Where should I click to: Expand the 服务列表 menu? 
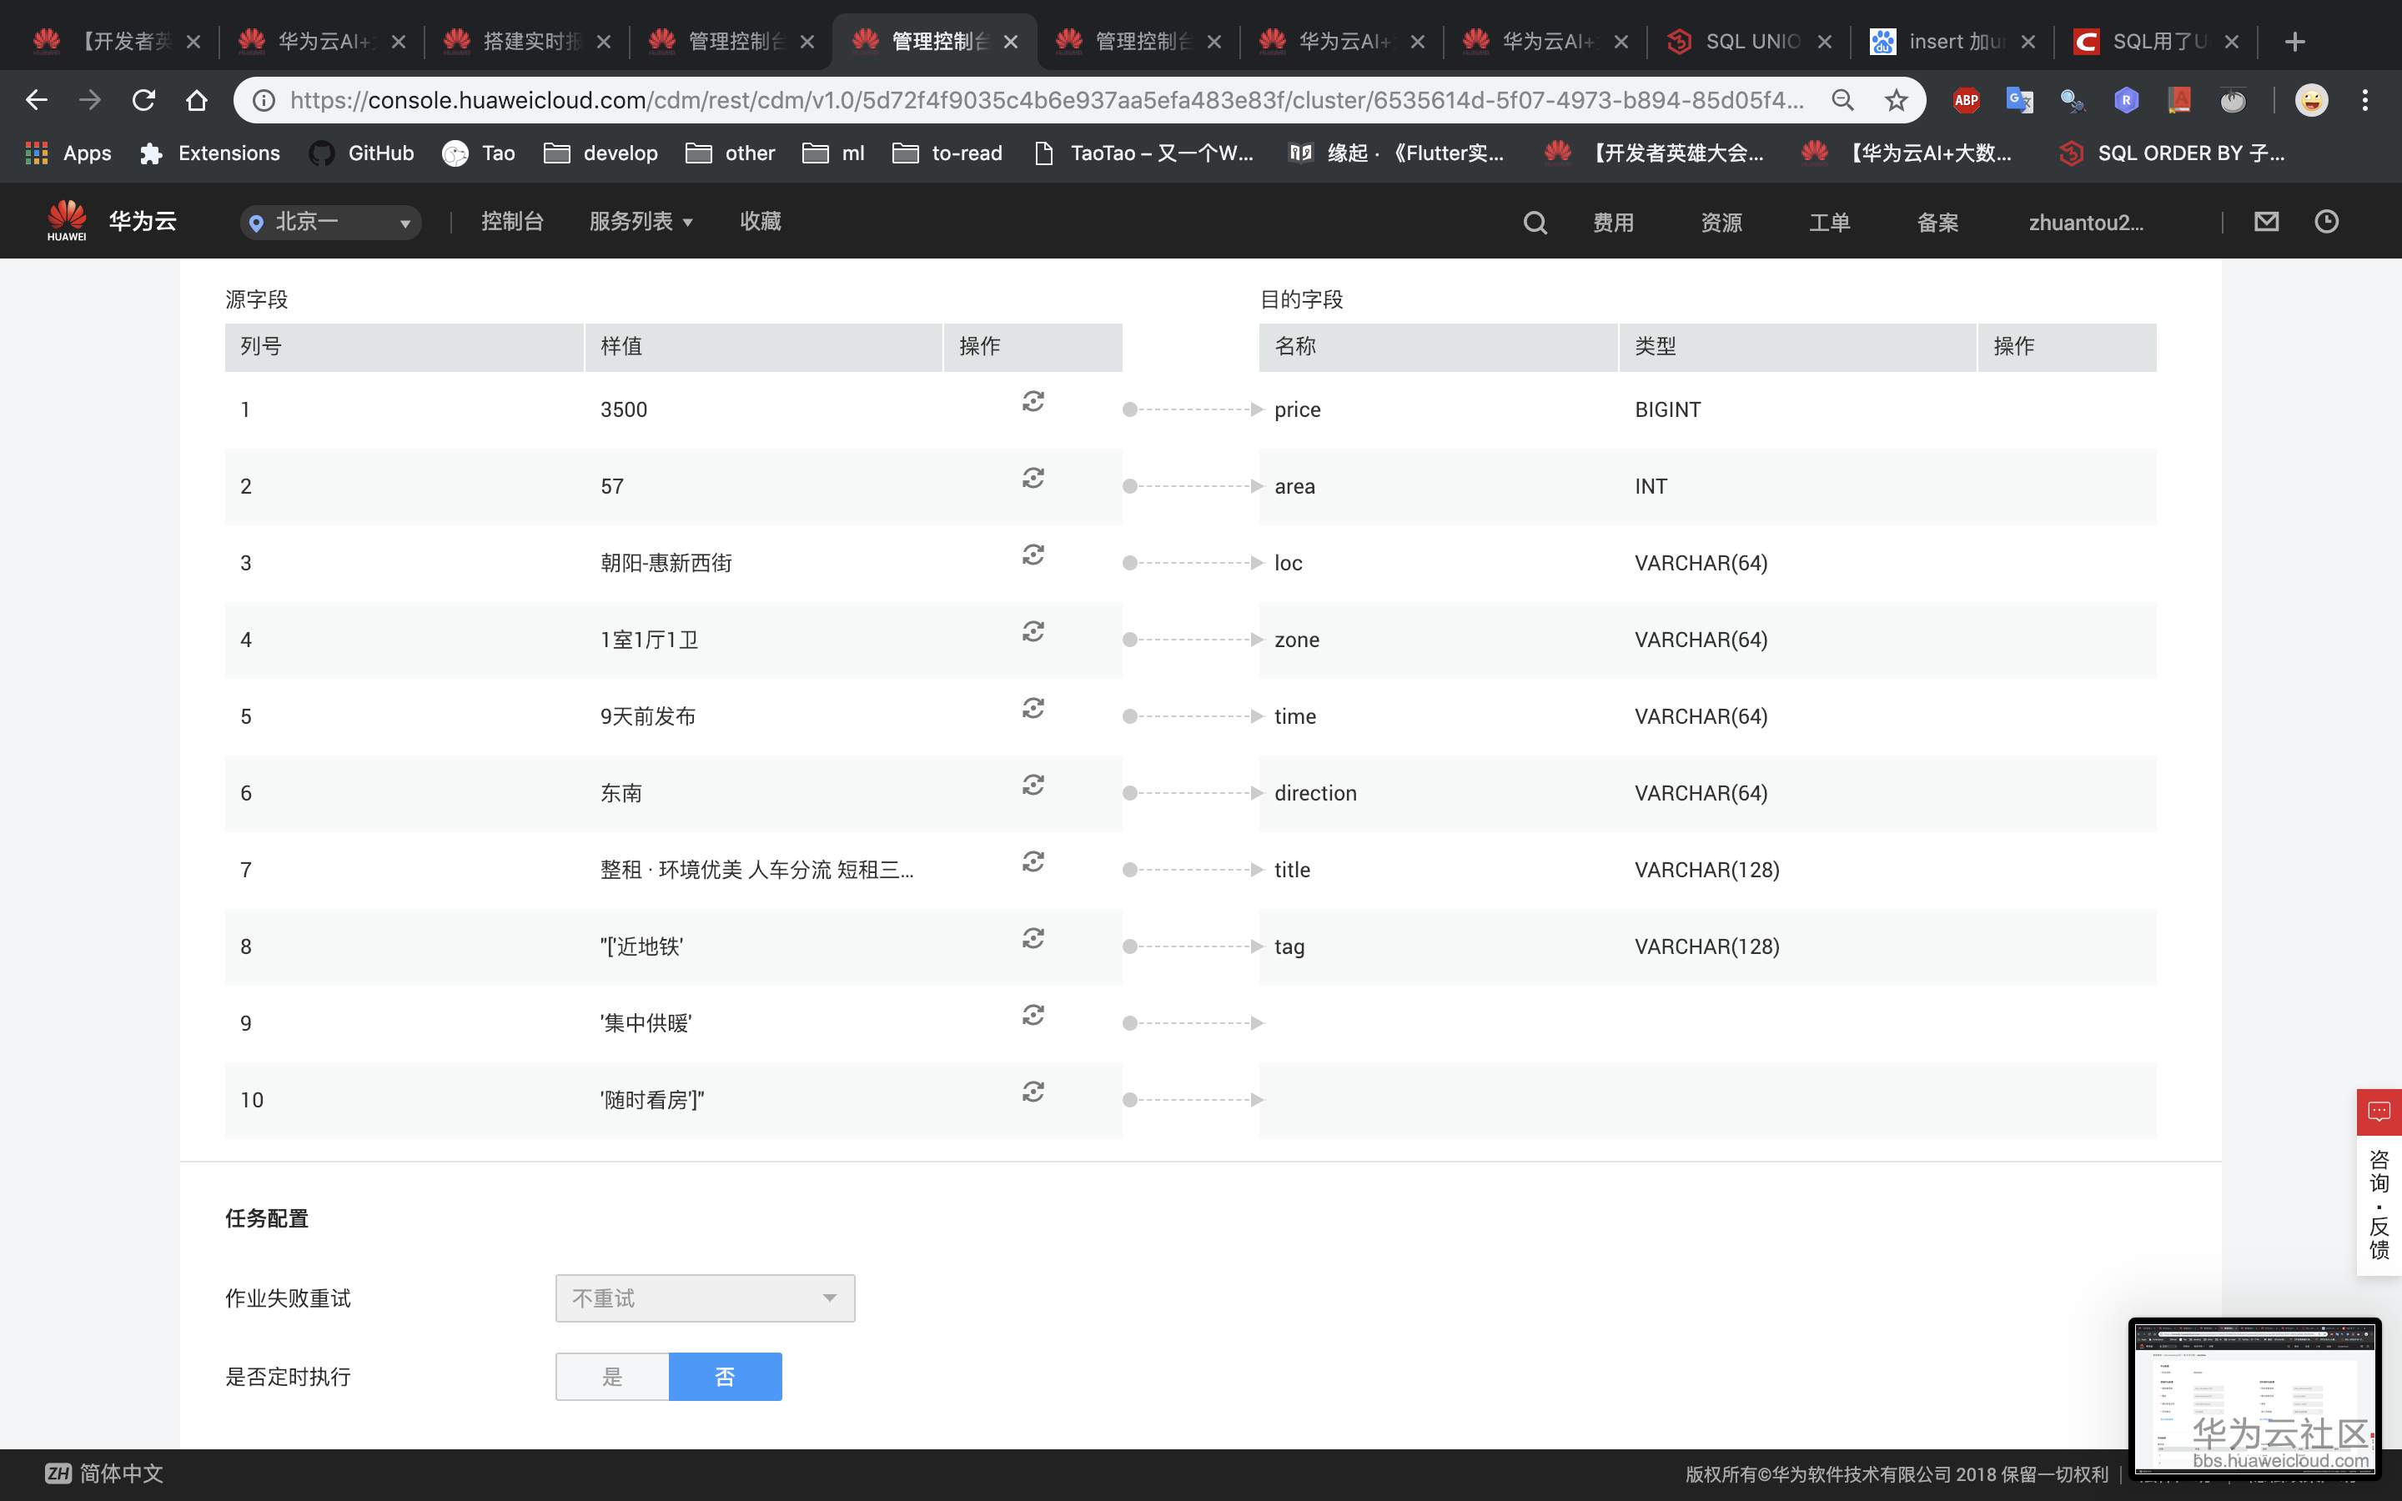(x=641, y=221)
